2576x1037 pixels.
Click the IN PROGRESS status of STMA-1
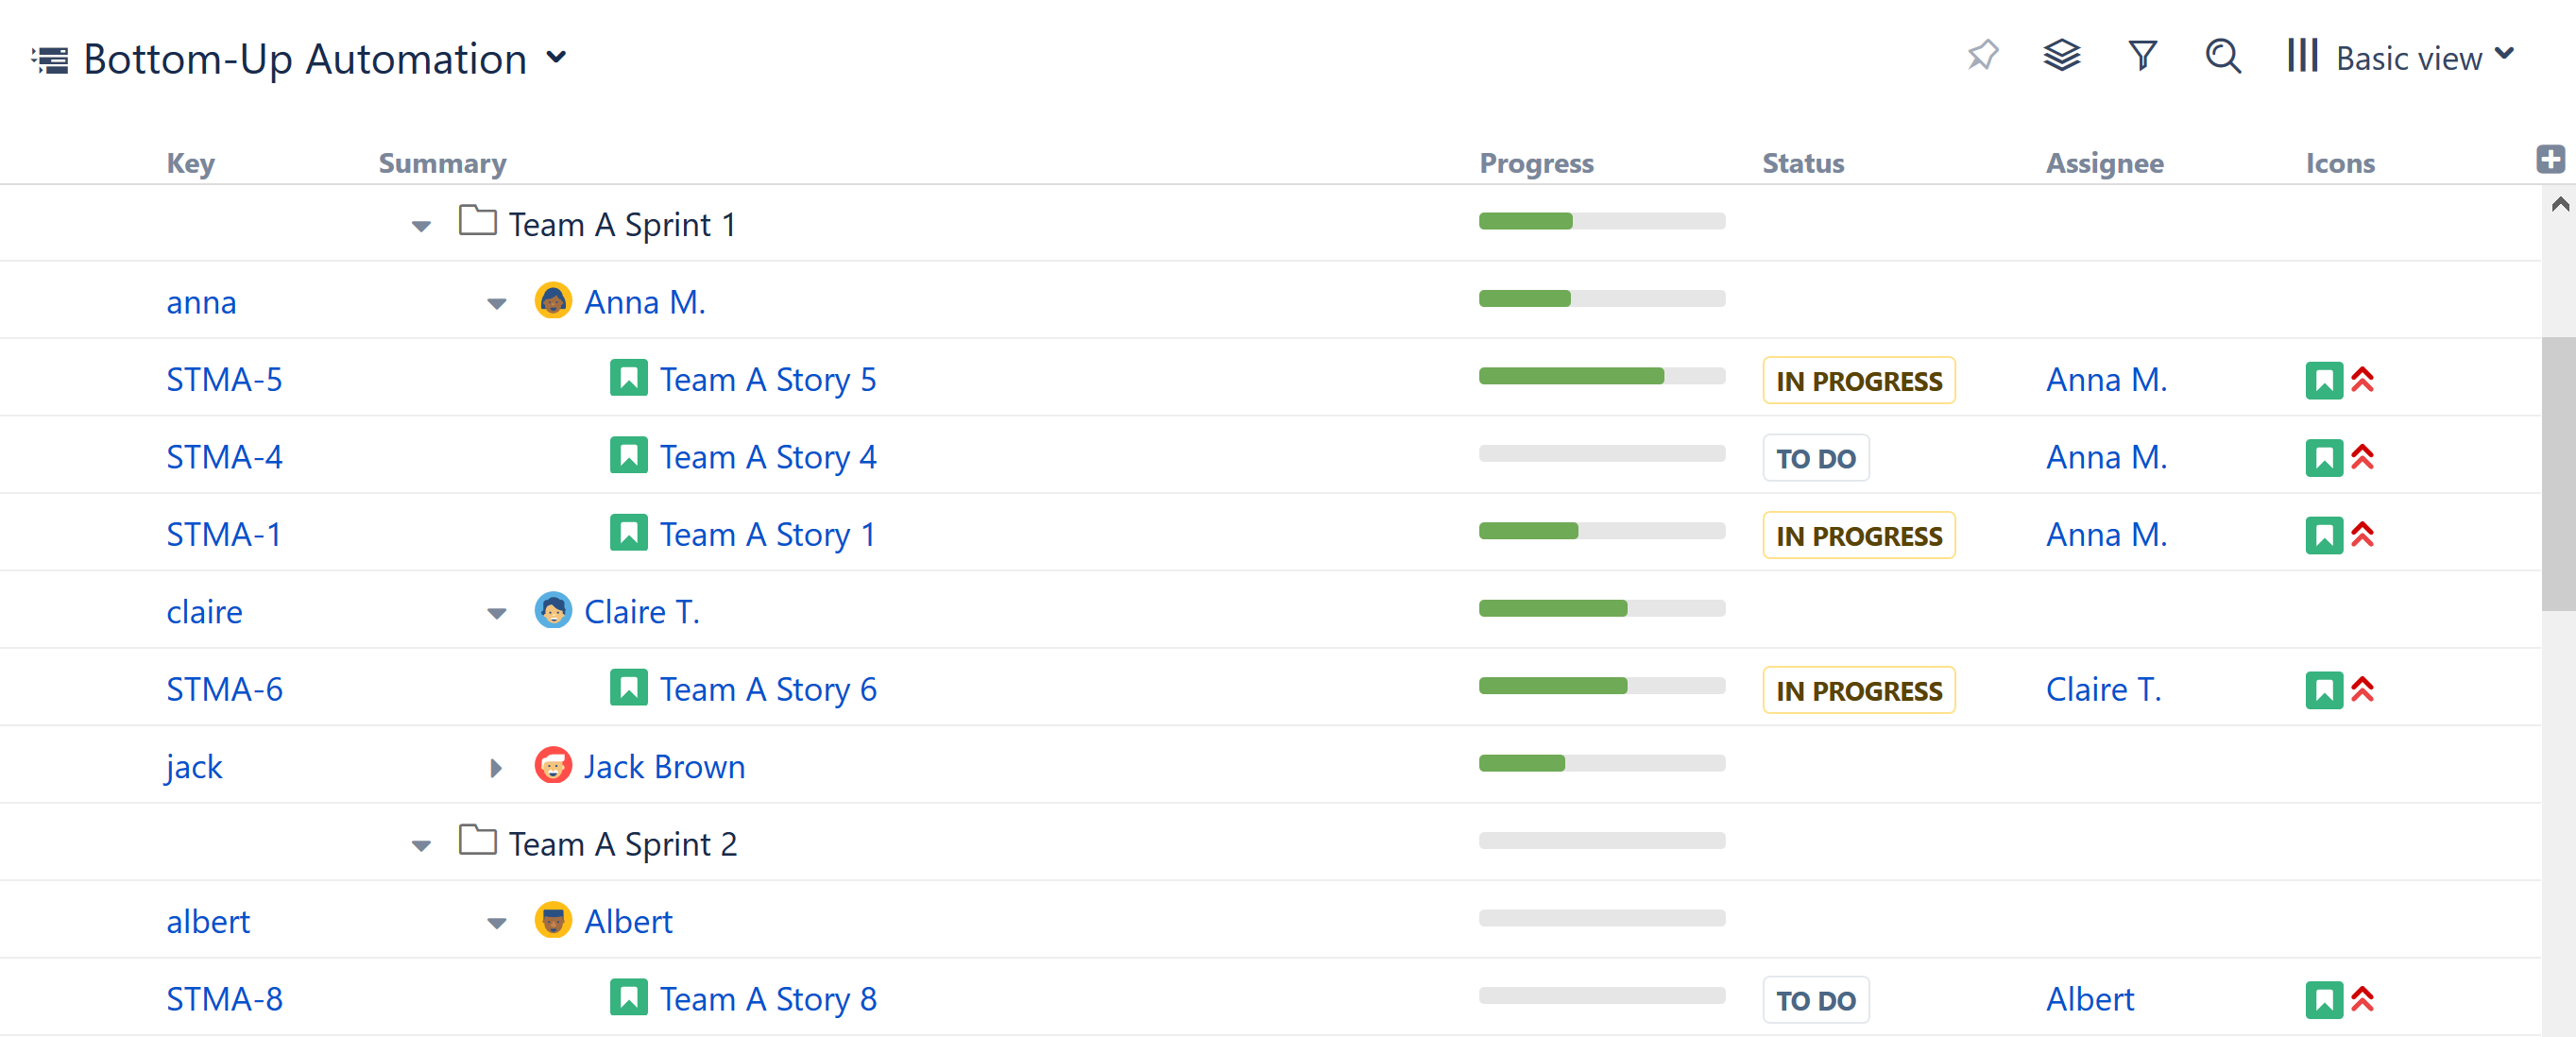(x=1858, y=535)
